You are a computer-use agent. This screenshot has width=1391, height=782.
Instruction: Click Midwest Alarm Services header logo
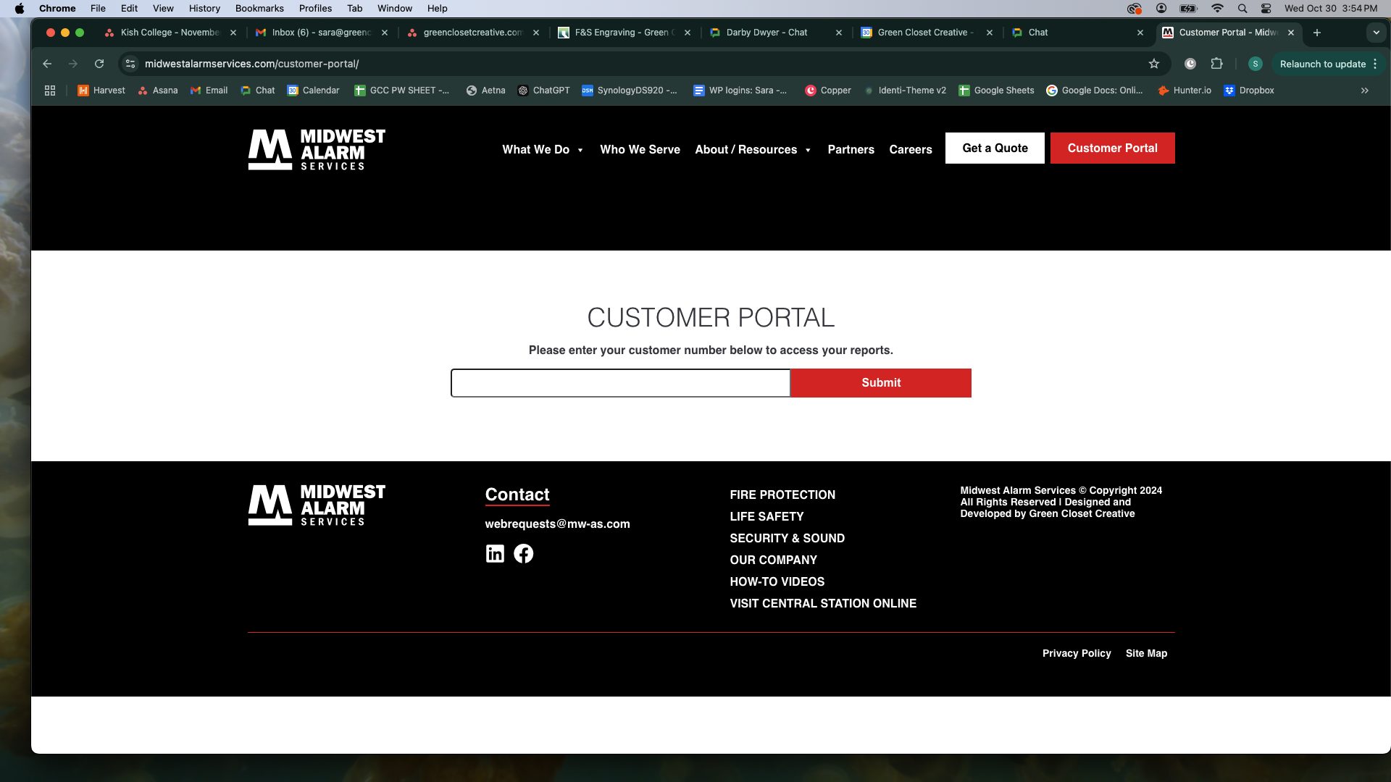[x=317, y=149]
